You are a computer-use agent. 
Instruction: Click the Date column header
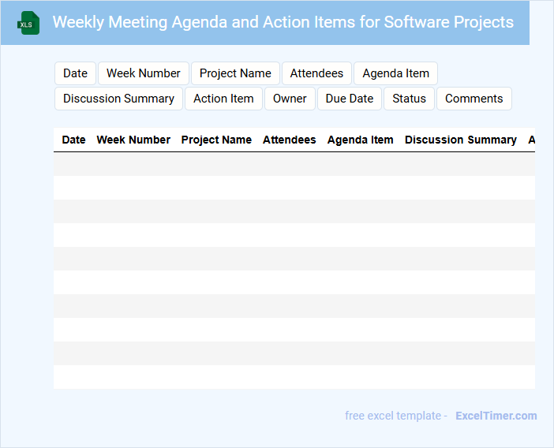[x=73, y=140]
